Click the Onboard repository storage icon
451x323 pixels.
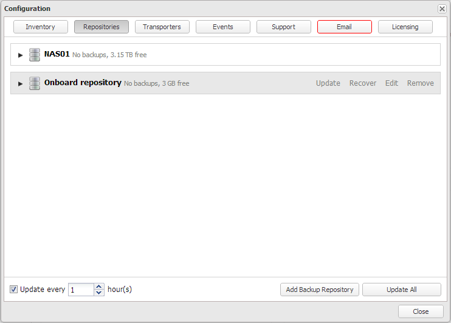point(35,83)
